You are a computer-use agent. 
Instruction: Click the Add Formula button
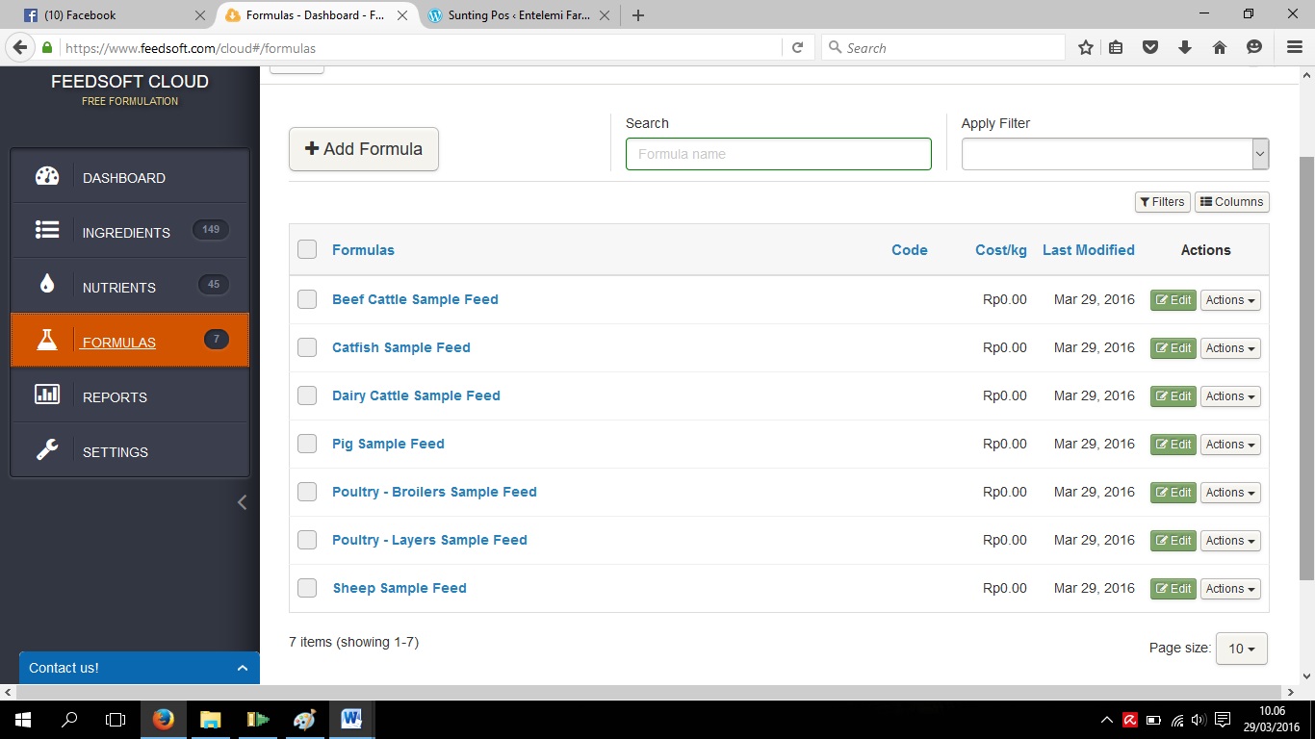364,149
